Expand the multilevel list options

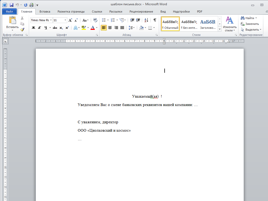coord(125,20)
